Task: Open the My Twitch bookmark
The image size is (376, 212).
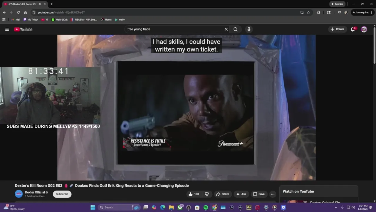Action: 31,20
